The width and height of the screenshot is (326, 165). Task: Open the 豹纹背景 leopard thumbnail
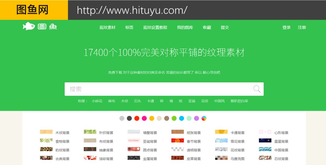[x=46, y=149]
